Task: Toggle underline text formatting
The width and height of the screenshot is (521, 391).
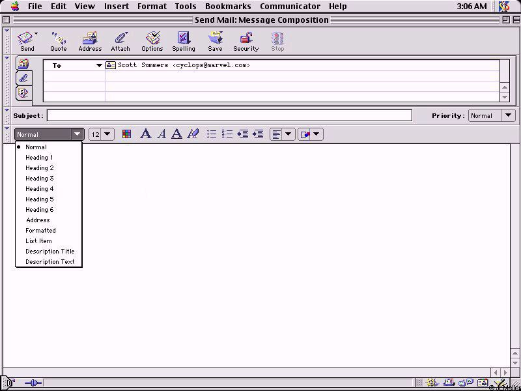Action: (176, 134)
